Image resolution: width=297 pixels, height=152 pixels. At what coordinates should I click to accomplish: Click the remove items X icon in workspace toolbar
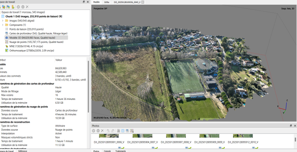click(x=27, y=7)
